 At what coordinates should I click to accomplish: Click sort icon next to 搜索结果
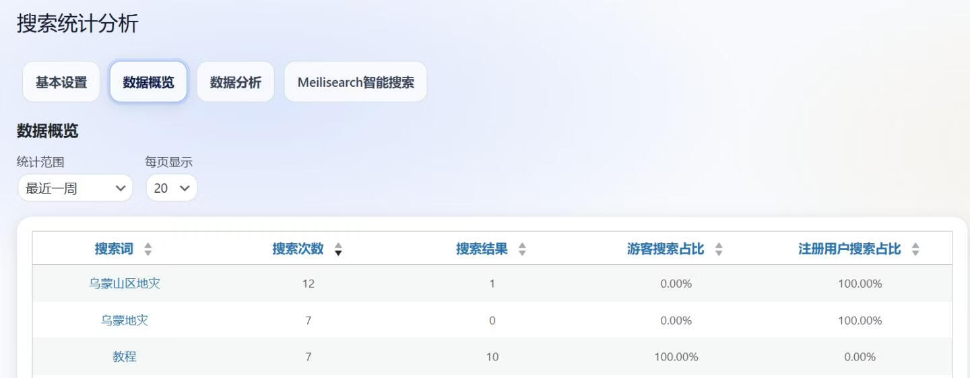522,249
